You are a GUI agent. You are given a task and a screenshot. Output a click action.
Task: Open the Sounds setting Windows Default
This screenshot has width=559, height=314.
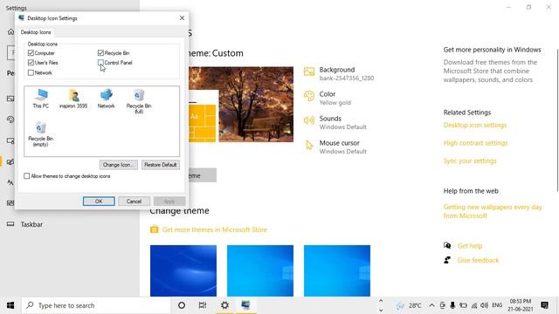pyautogui.click(x=335, y=122)
